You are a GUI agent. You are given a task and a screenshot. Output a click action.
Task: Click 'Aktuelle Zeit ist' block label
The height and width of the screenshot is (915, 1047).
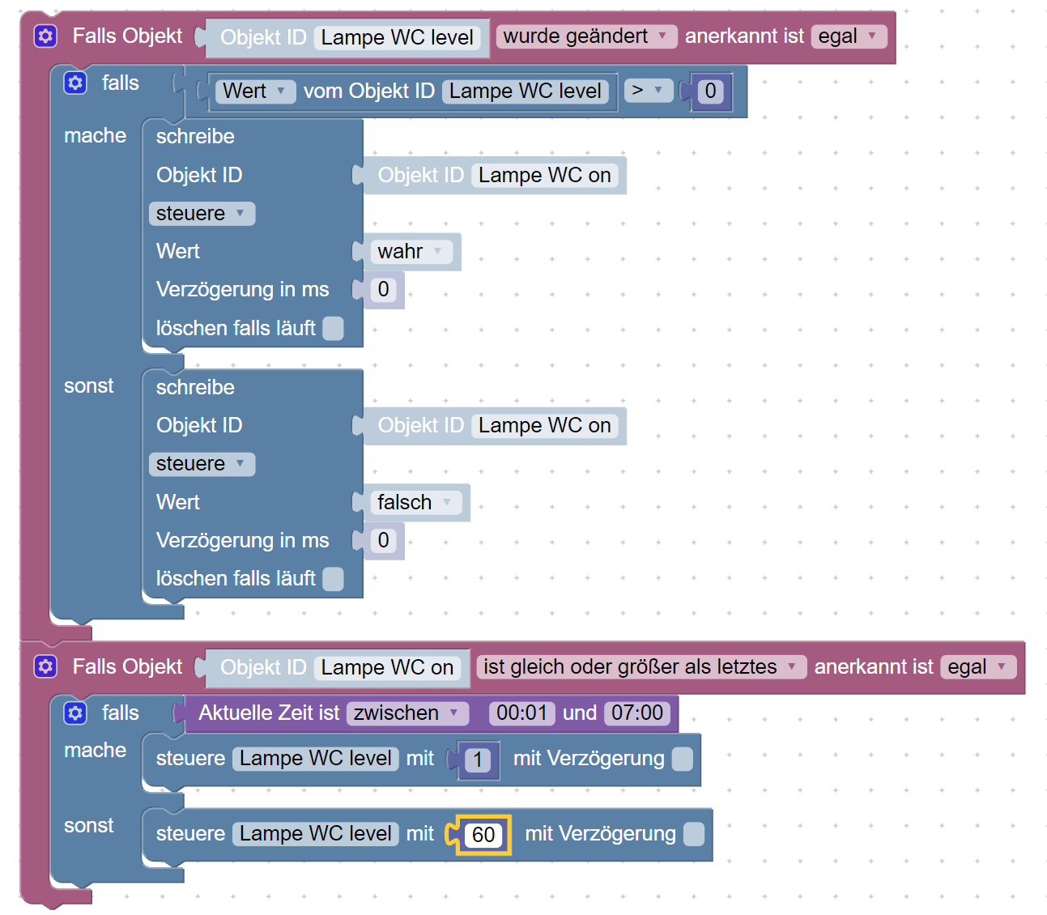click(x=269, y=713)
